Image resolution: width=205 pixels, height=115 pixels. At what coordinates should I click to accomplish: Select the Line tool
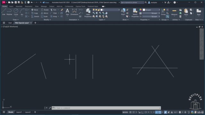tap(4, 12)
